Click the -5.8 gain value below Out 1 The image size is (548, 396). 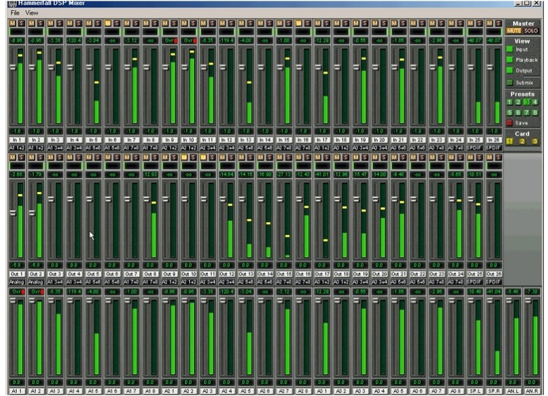click(17, 266)
